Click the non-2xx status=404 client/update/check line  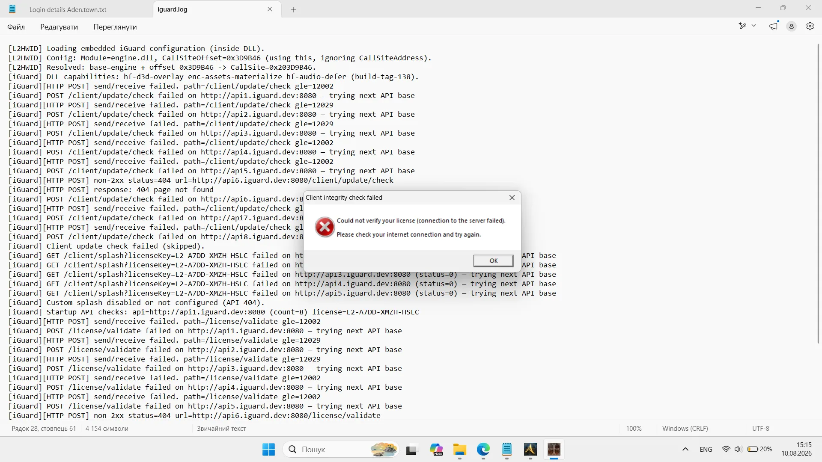[201, 181]
